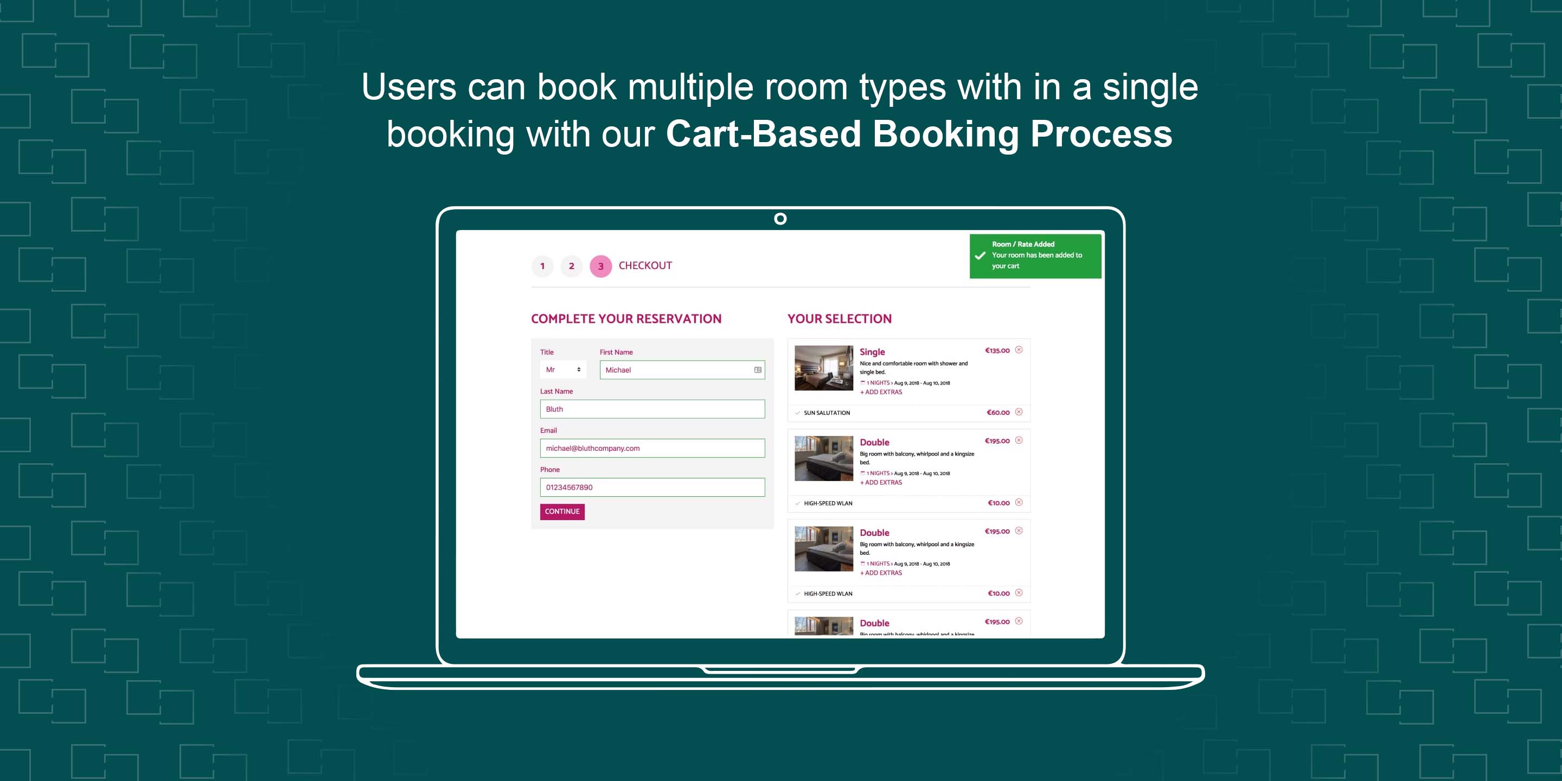Click the Phone field with 01234567890
This screenshot has height=781, width=1562.
coord(652,487)
